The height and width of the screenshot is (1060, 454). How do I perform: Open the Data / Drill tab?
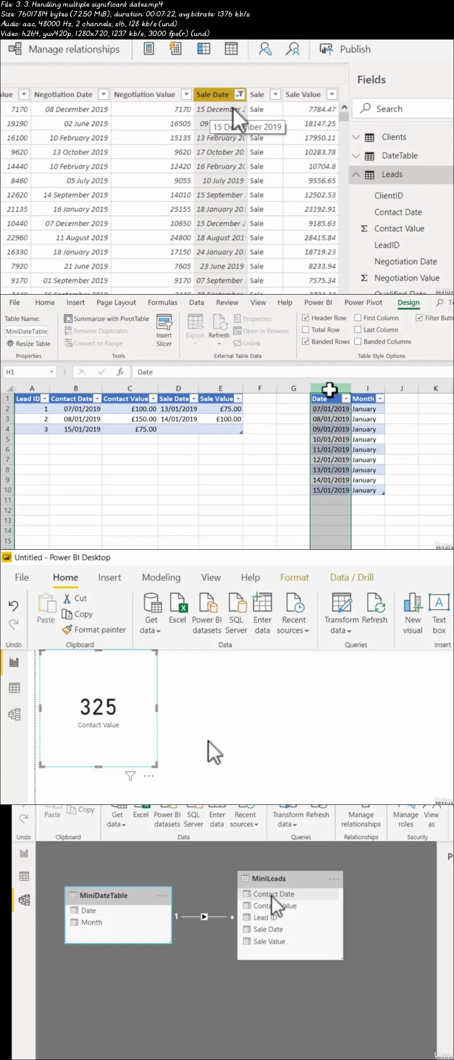352,577
